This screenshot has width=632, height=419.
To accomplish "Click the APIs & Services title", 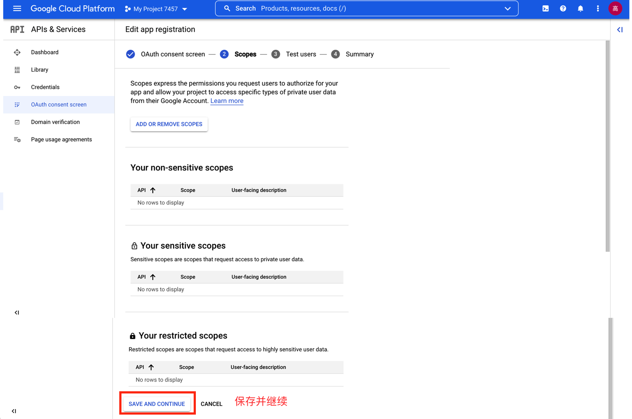I will pyautogui.click(x=58, y=29).
